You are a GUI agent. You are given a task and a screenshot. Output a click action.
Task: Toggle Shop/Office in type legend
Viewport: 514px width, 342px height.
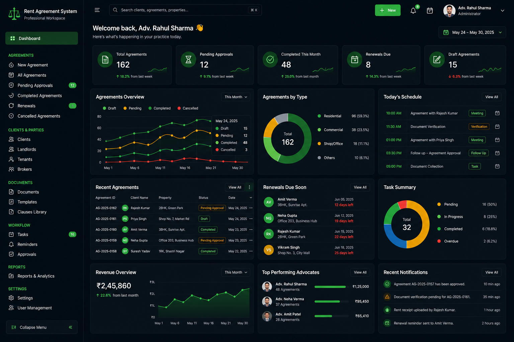coord(330,144)
